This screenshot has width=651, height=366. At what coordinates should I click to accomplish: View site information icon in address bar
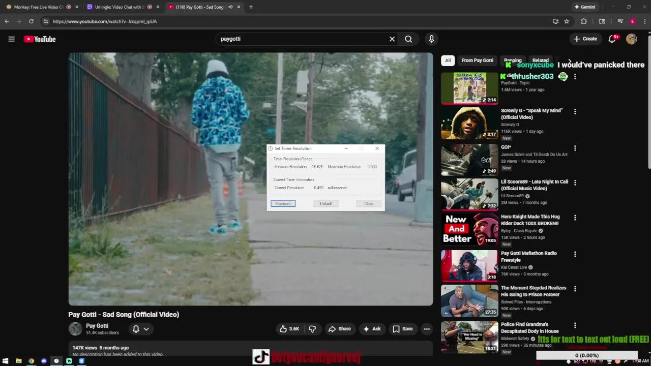click(x=46, y=21)
